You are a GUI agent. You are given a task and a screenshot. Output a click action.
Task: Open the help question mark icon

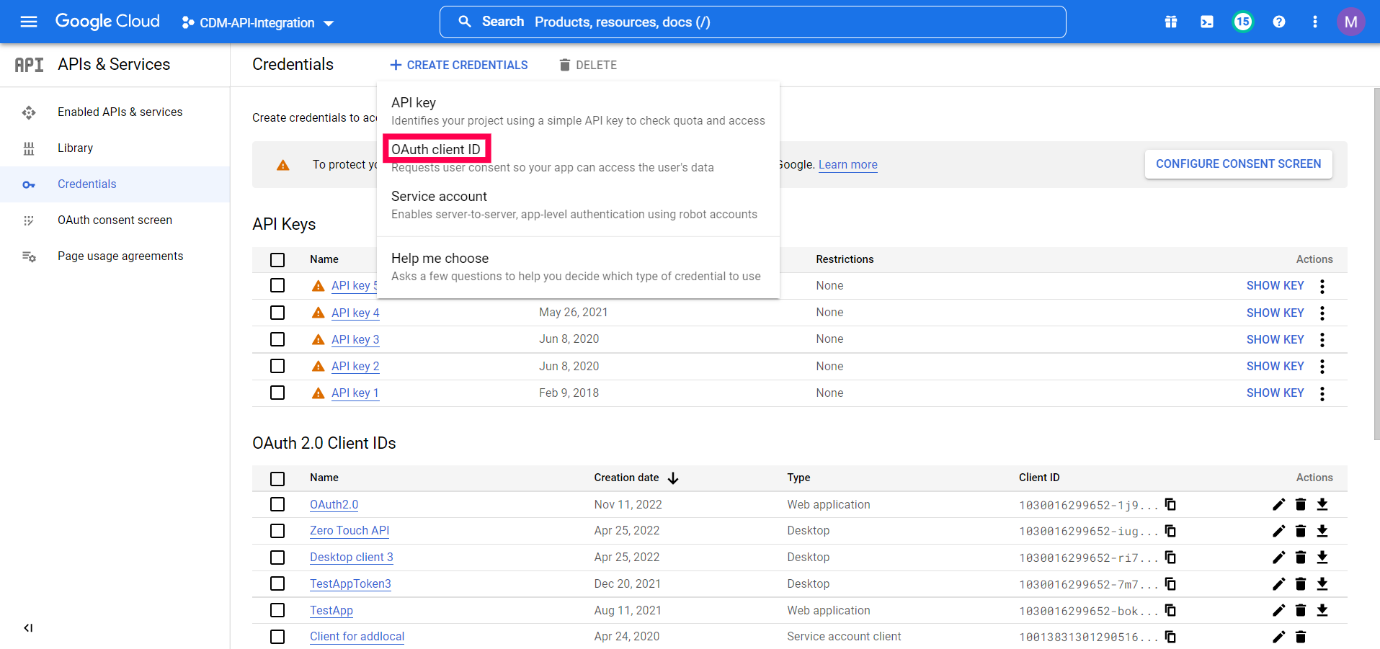tap(1279, 22)
